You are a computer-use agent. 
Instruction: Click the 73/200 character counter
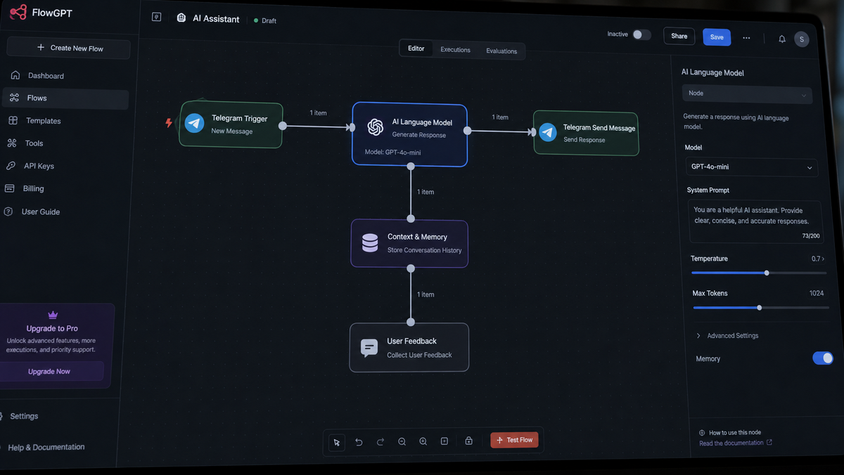click(811, 236)
